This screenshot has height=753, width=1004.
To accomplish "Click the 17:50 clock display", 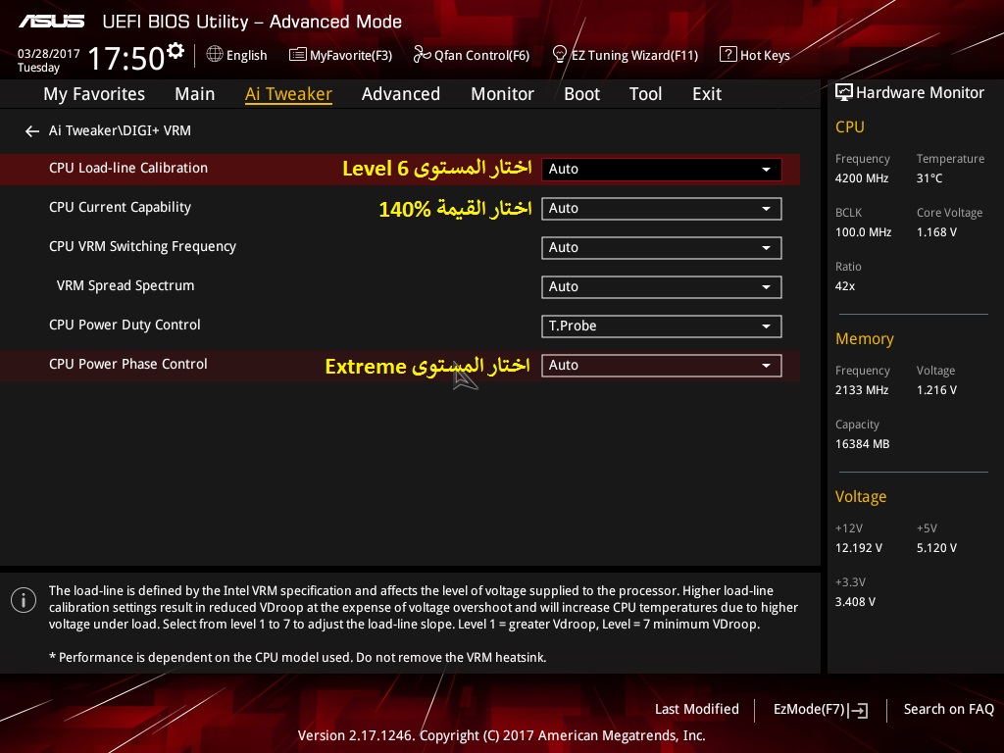I will point(126,58).
